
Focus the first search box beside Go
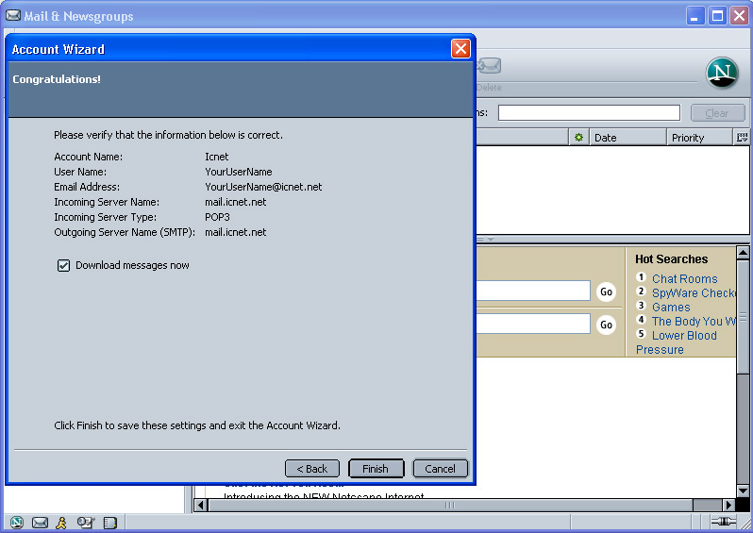533,291
